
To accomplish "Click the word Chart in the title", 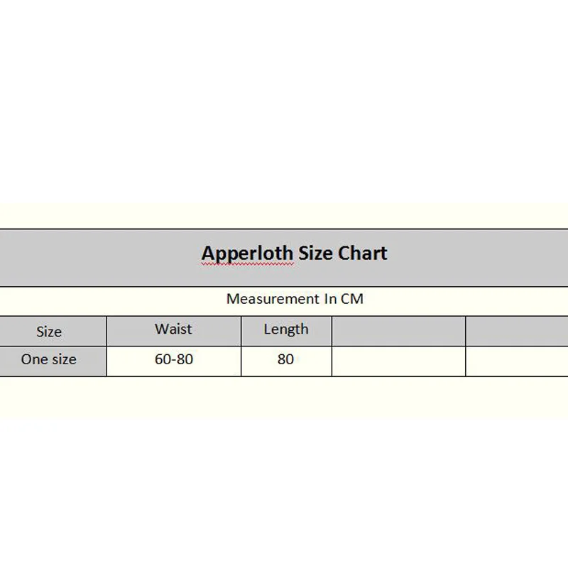I will click(x=362, y=253).
